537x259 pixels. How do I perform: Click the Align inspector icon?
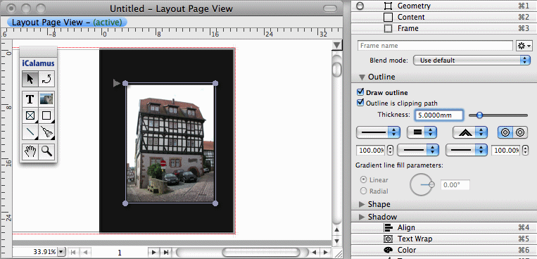click(388, 227)
